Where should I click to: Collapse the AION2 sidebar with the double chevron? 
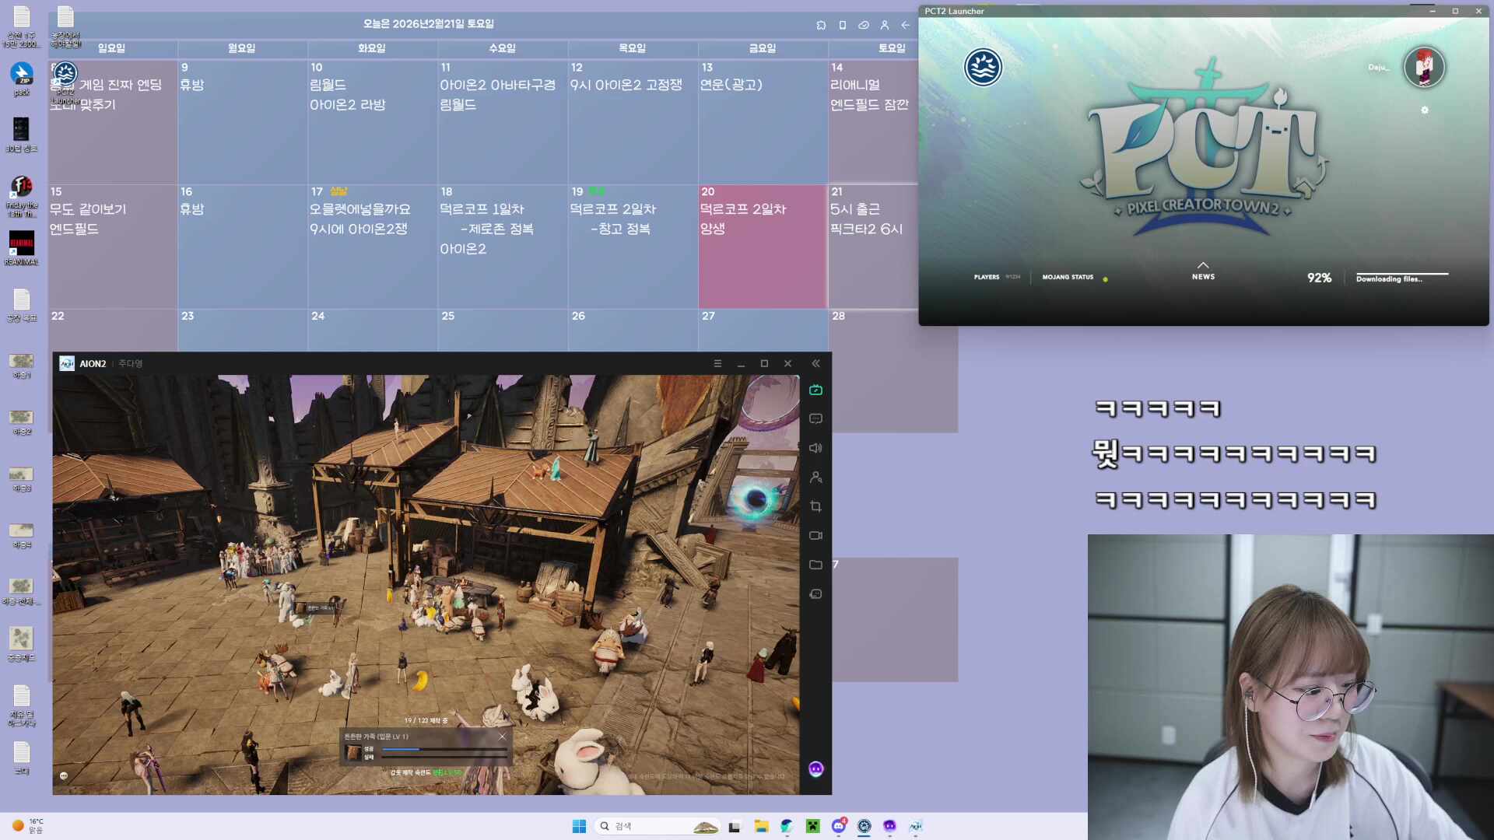pyautogui.click(x=815, y=362)
